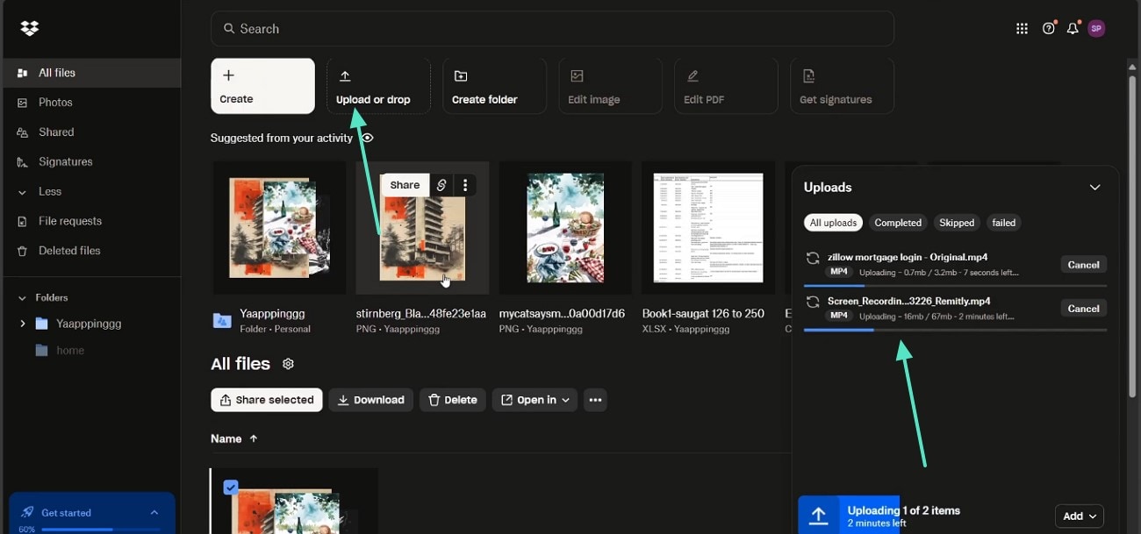This screenshot has width=1141, height=534.
Task: Click zillow mortgage login - Original.mp4 filename
Action: pyautogui.click(x=908, y=257)
